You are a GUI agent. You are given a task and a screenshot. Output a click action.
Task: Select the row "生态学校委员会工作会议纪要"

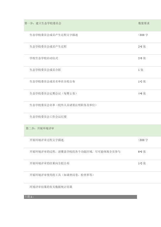tap(48, 117)
